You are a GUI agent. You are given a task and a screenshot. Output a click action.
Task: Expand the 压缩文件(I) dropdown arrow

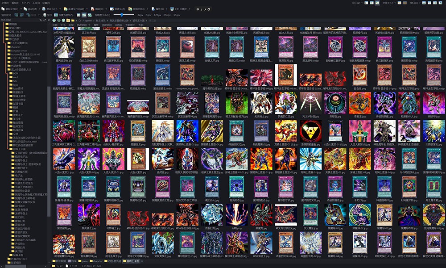[x=147, y=9]
